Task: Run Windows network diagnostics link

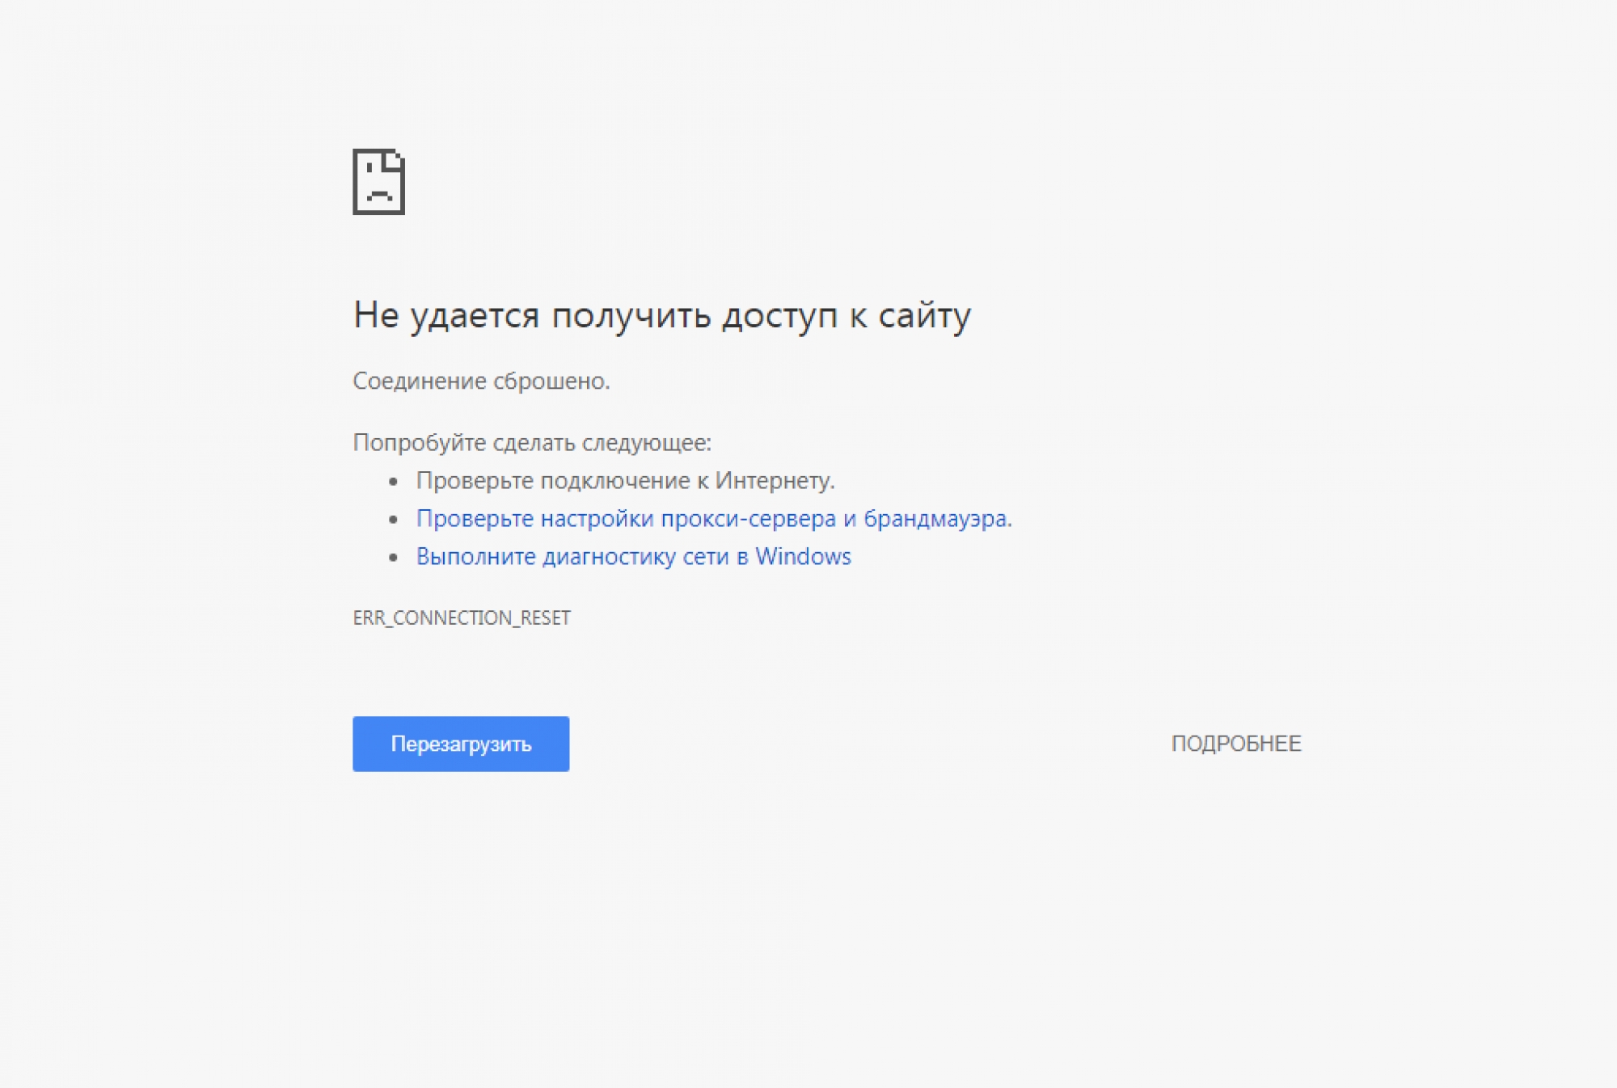Action: 633,557
